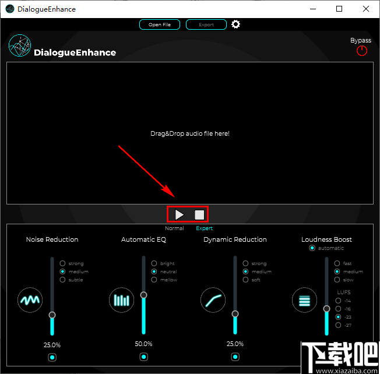The width and height of the screenshot is (380, 374).
Task: Click the Noise Reduction 25.0% value
Action: pos(52,345)
